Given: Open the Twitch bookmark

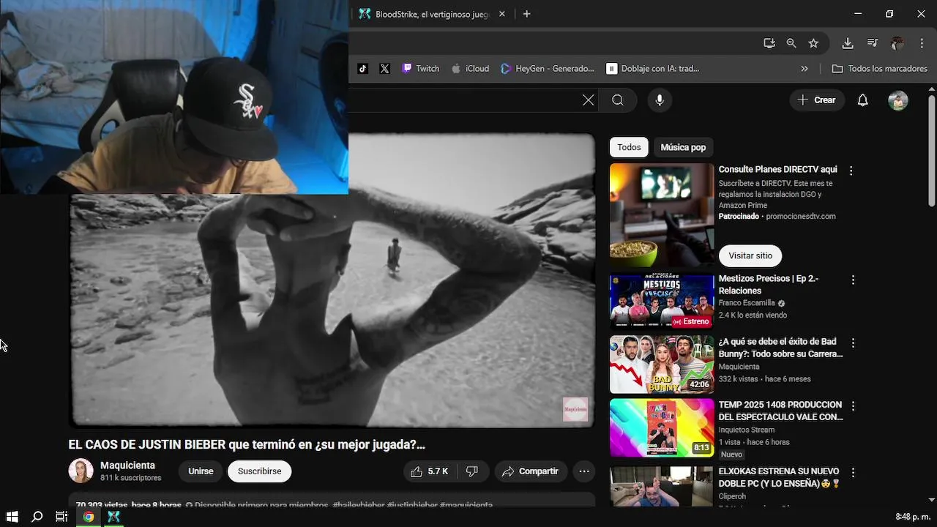Looking at the screenshot, I should (x=421, y=69).
